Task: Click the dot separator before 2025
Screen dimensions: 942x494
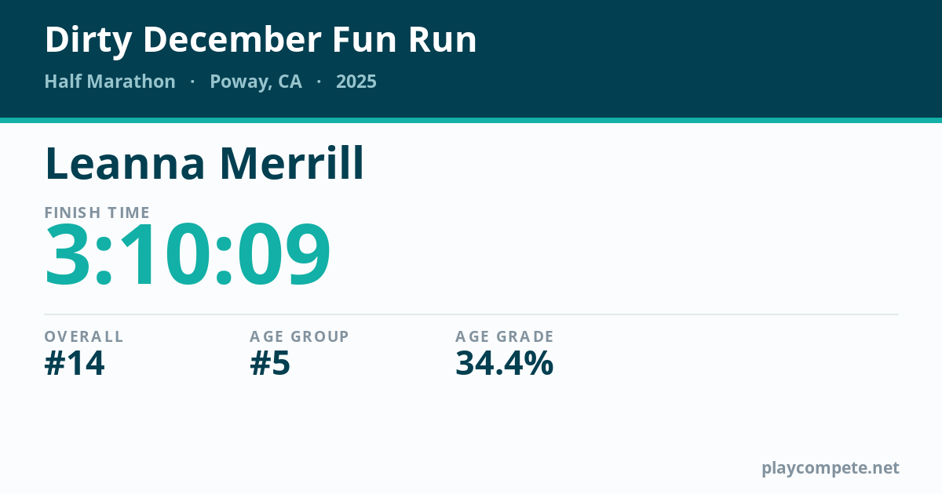Action: (x=319, y=82)
